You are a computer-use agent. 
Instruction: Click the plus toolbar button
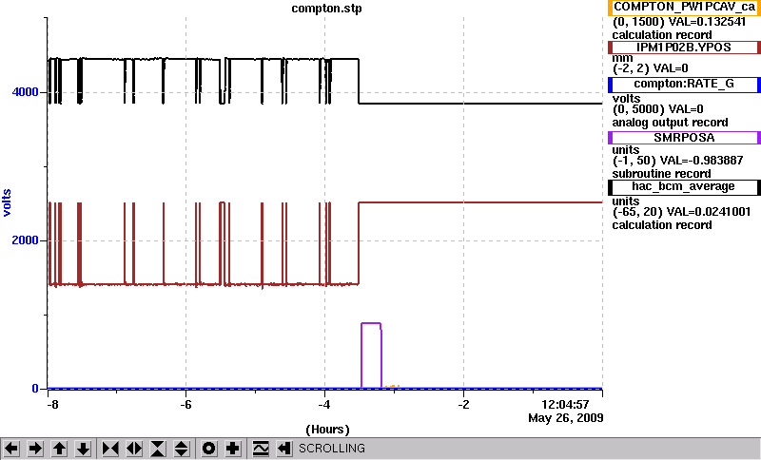[233, 449]
